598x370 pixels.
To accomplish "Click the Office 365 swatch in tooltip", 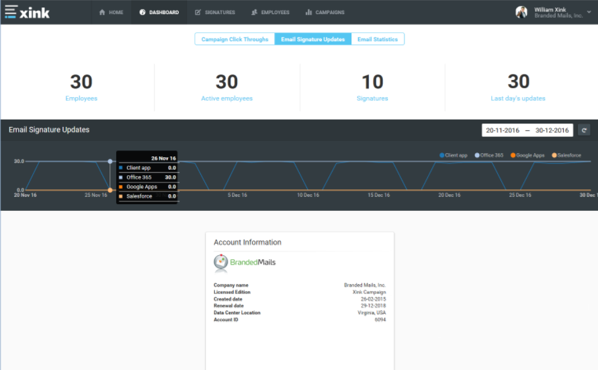I will point(121,177).
